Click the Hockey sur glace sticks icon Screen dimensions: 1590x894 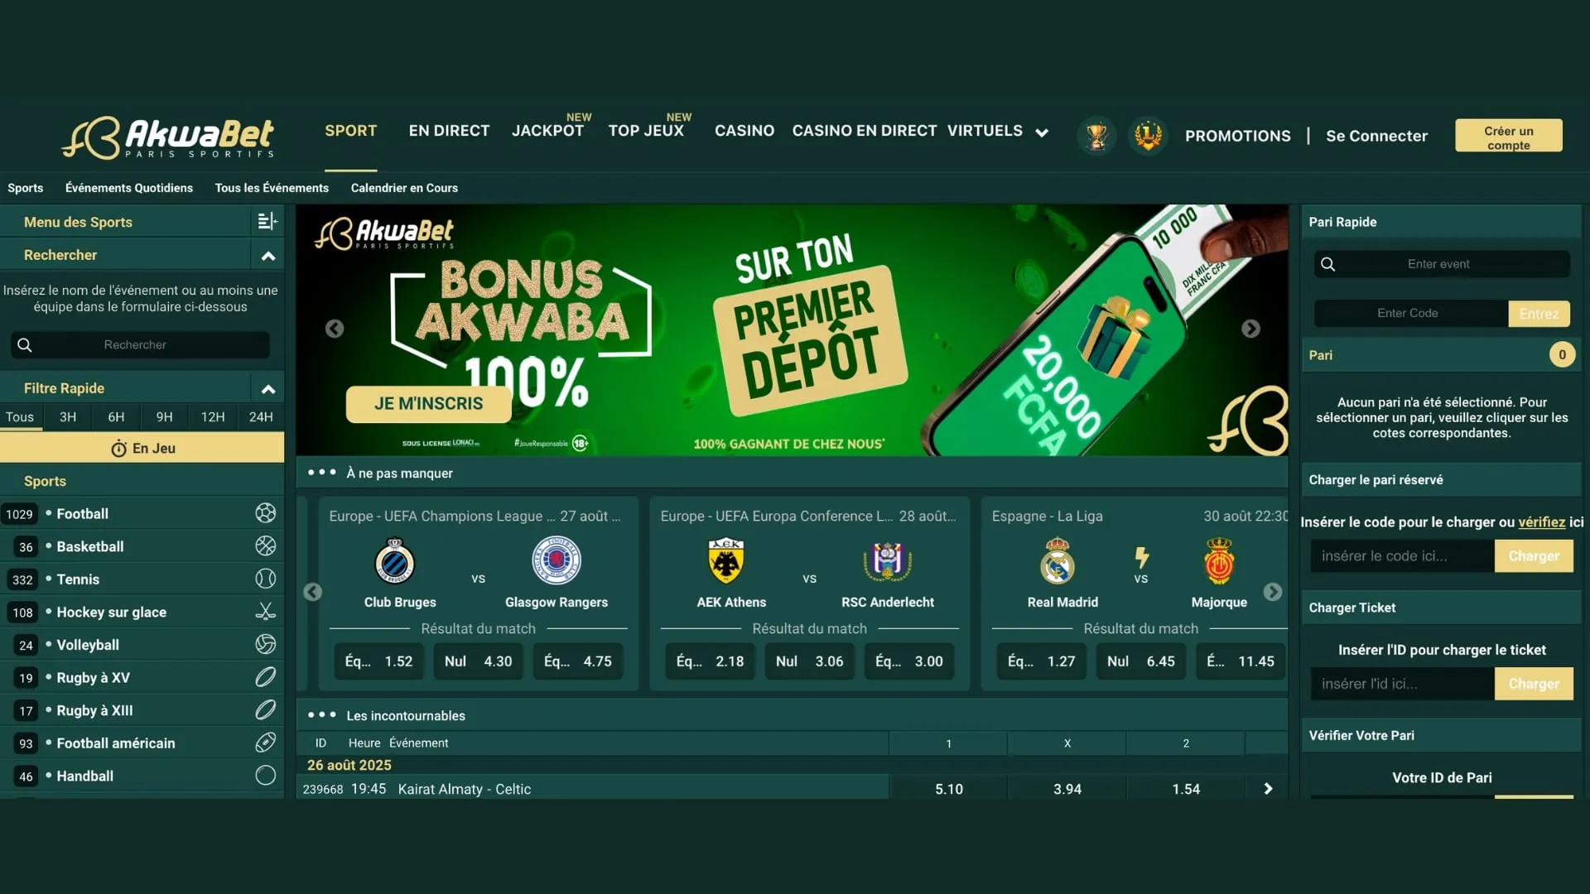point(265,612)
